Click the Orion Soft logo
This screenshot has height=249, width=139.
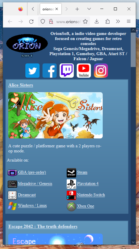[27, 46]
